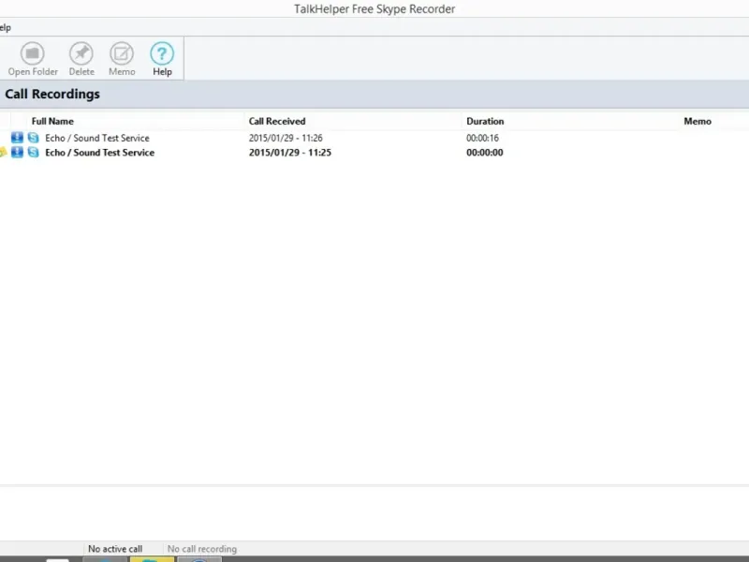Open the Help menu in the menu bar
The width and height of the screenshot is (749, 562).
coord(6,27)
